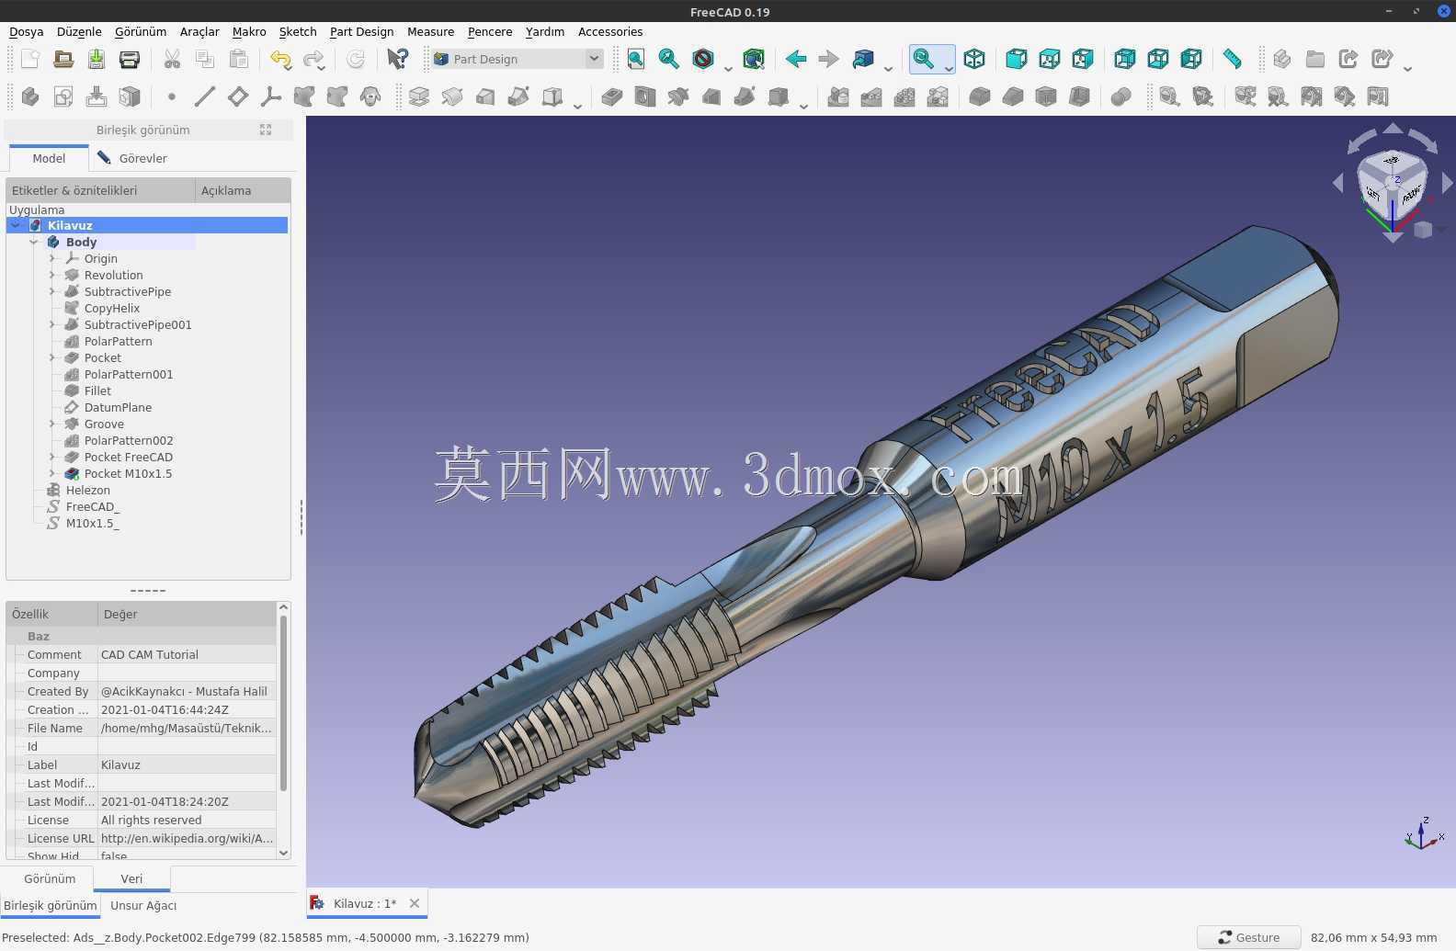Click the Fit Selection magnifier icon
Image resolution: width=1456 pixels, height=951 pixels.
click(668, 59)
